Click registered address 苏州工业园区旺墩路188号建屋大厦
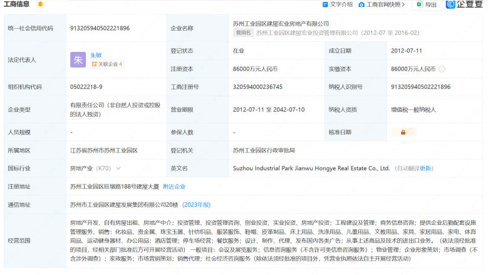This screenshot has height=275, width=488. pyautogui.click(x=115, y=186)
